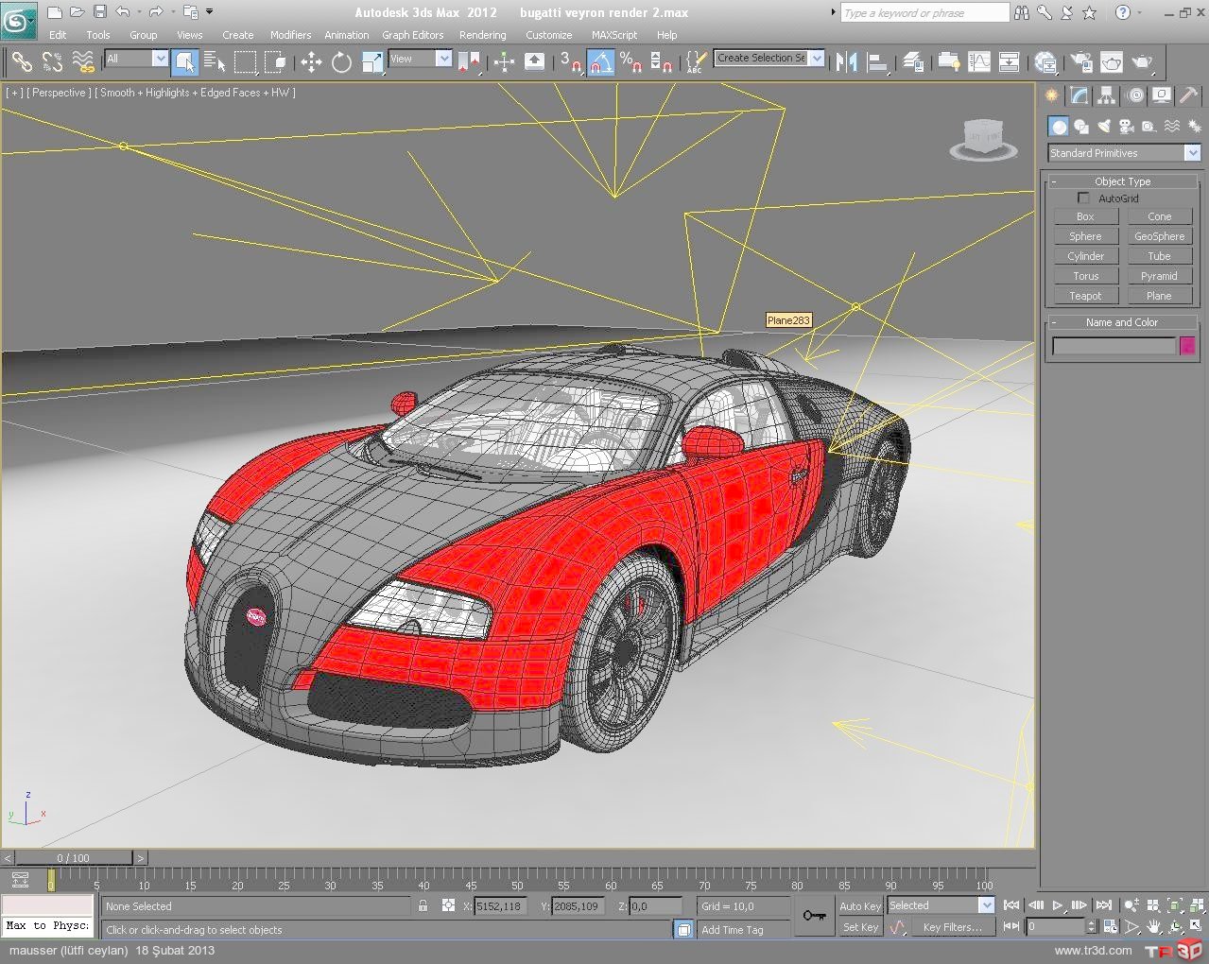Image resolution: width=1209 pixels, height=964 pixels.
Task: Click the Play Animation button
Action: point(1058,905)
